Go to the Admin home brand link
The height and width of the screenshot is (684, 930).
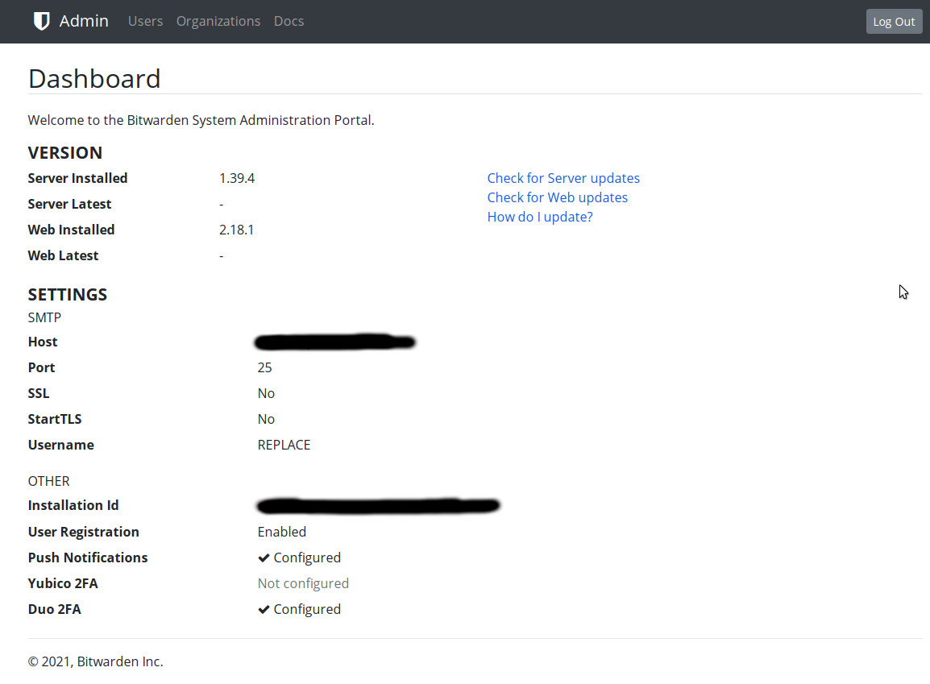84,21
